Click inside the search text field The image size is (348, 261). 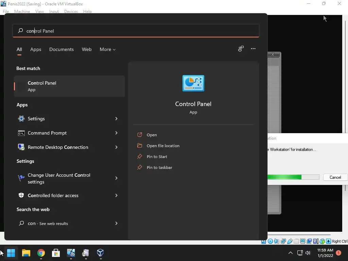[136, 31]
